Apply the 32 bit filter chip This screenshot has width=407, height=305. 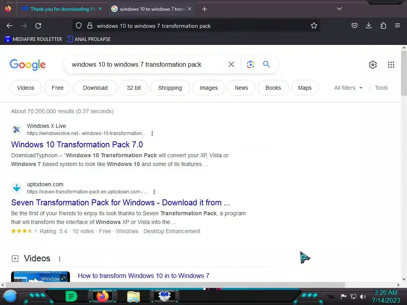pos(134,88)
